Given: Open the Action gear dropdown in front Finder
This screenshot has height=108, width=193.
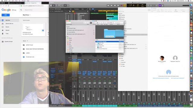Looking at the screenshot, I should coord(98,23).
